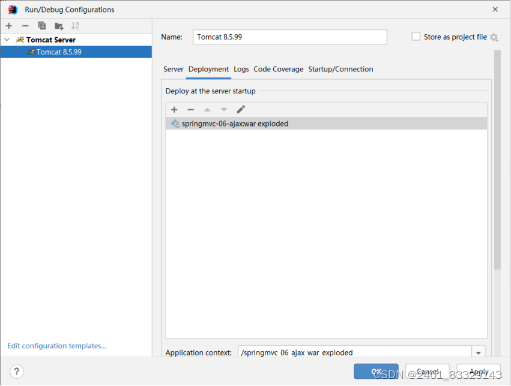511x386 pixels.
Task: Remove the selected run configuration
Action: (x=25, y=26)
